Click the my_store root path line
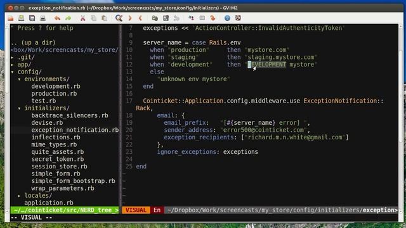Image resolution: width=406 pixels, height=228 pixels. pyautogui.click(x=65, y=50)
